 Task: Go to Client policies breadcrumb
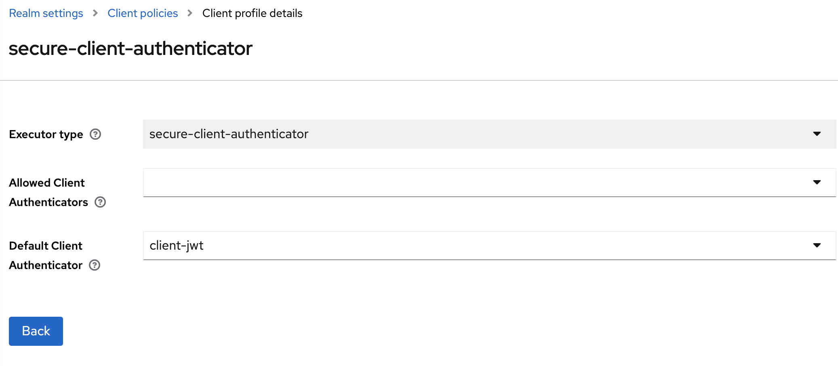click(x=143, y=13)
